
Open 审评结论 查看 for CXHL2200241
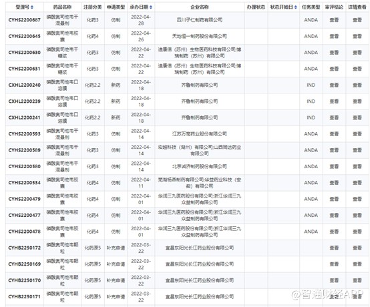tap(334, 117)
